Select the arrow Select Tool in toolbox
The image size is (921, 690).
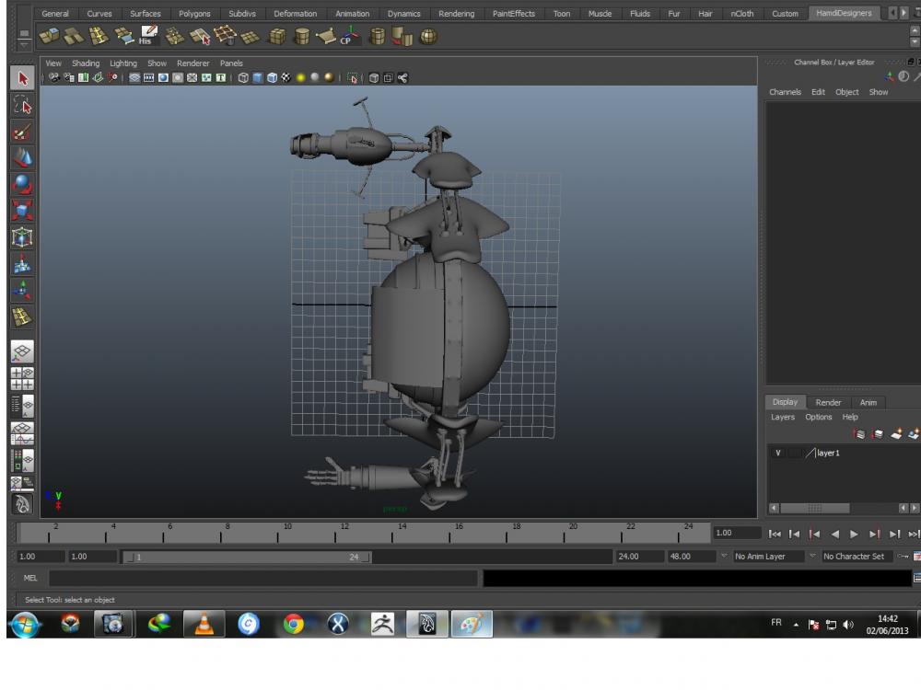click(23, 79)
